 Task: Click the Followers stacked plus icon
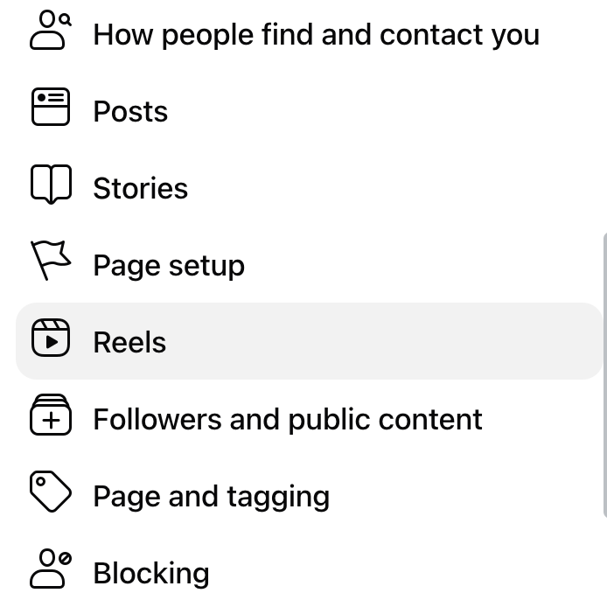point(51,416)
